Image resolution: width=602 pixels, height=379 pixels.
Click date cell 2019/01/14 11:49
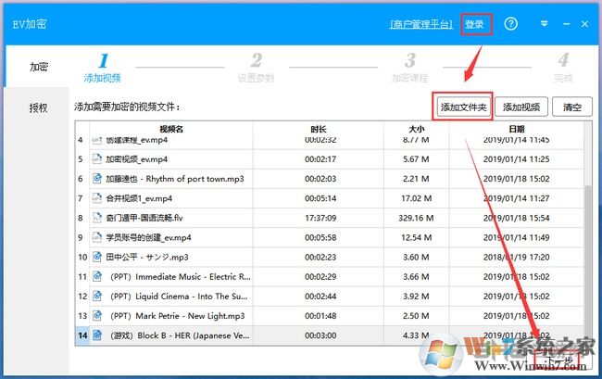(517, 237)
